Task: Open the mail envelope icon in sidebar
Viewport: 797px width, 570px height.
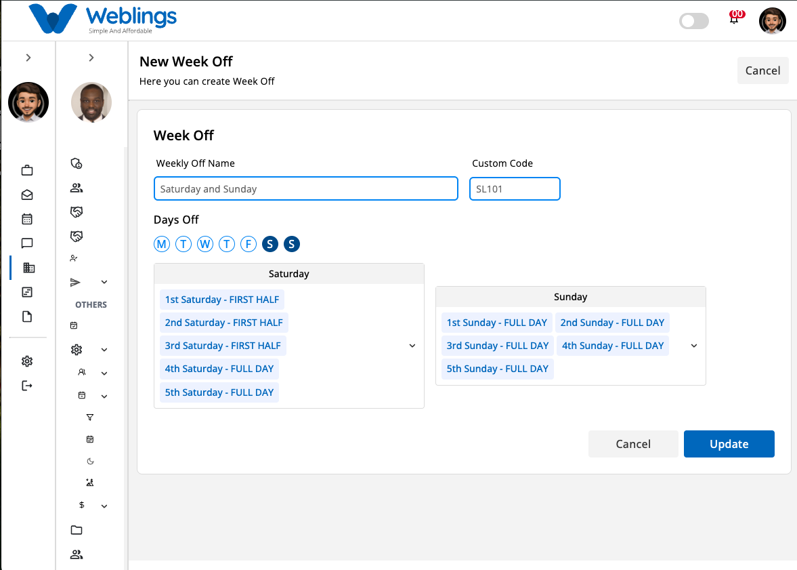Action: coord(27,195)
